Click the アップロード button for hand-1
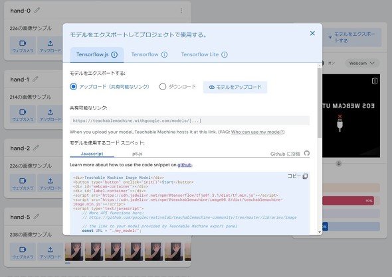 tap(50, 114)
